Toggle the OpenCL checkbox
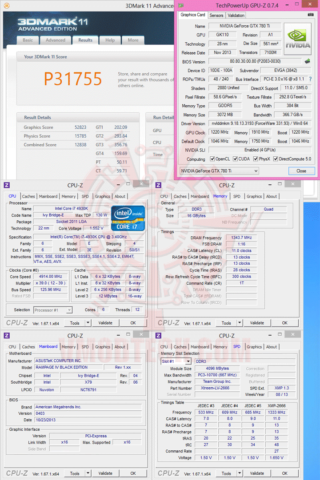320x480 pixels. pyautogui.click(x=212, y=159)
